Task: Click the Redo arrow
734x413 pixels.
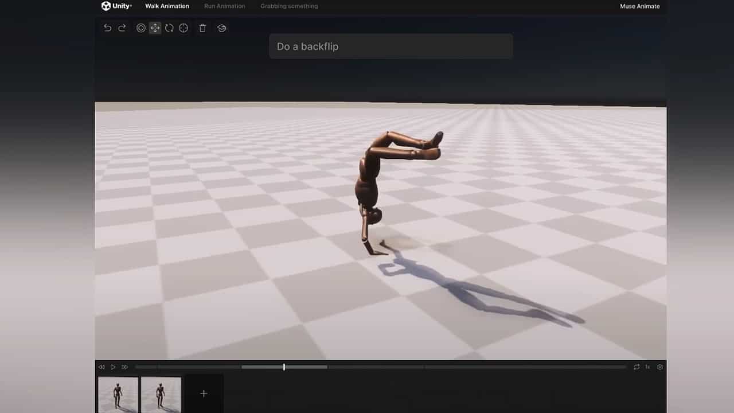Action: (122, 28)
